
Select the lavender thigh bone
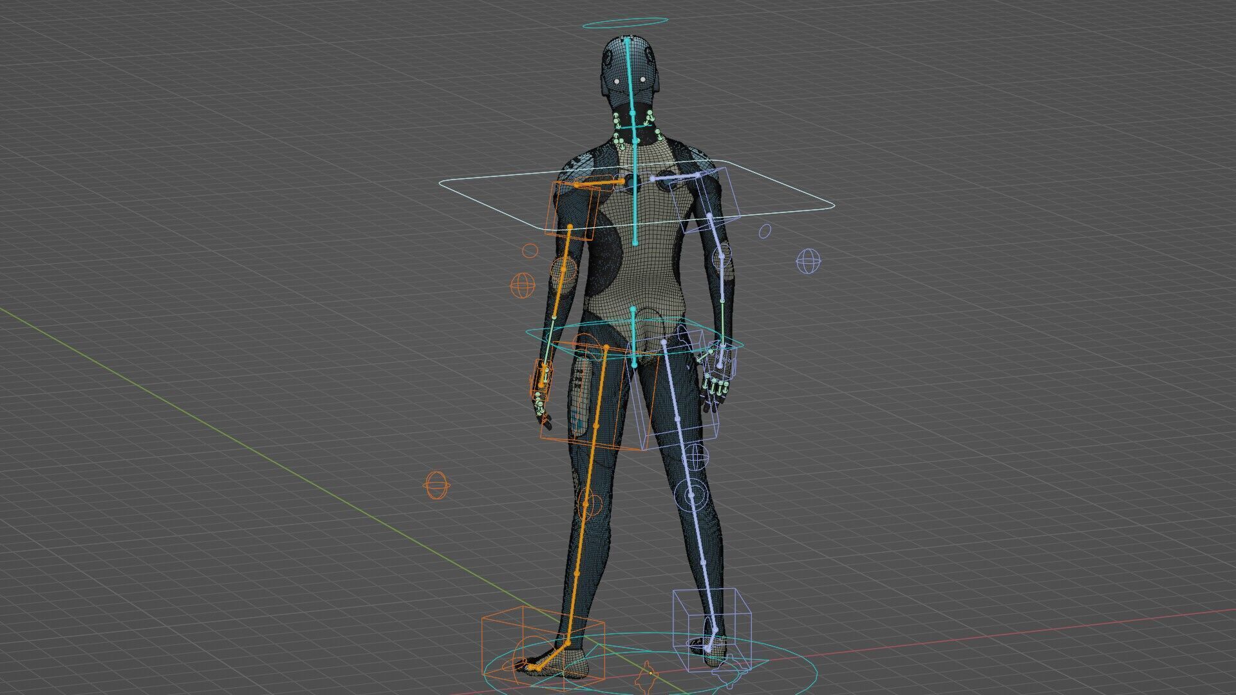(x=671, y=380)
